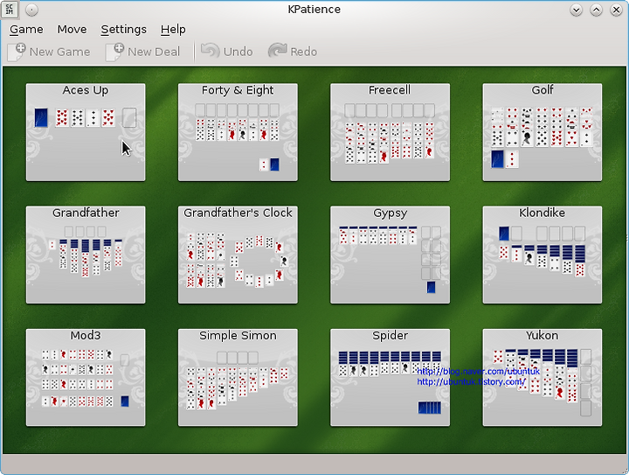Choose the Mod3 game thumbnail
Image resolution: width=629 pixels, height=475 pixels.
coord(86,377)
